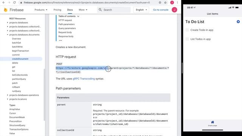242x136 pixels.
Task: Jump to Request body section
Action: coord(65,32)
